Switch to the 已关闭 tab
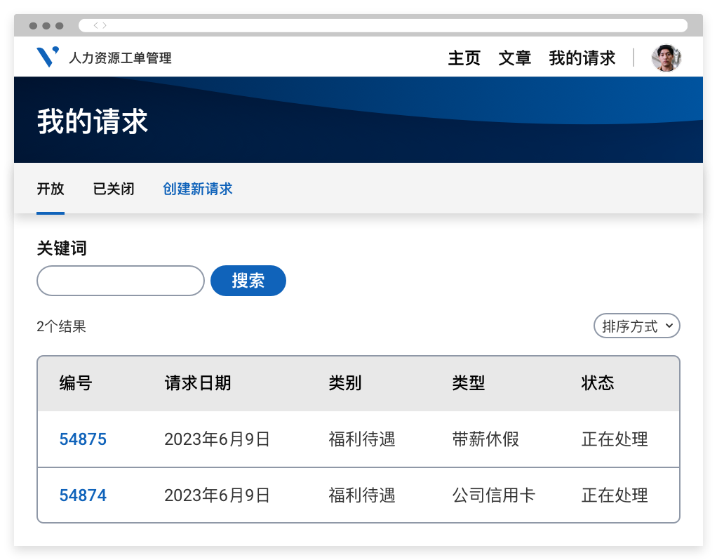Image resolution: width=717 pixels, height=560 pixels. click(114, 189)
